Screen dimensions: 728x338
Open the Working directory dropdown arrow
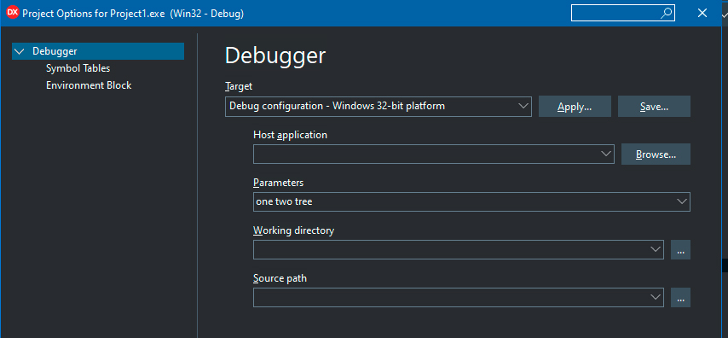pos(656,250)
